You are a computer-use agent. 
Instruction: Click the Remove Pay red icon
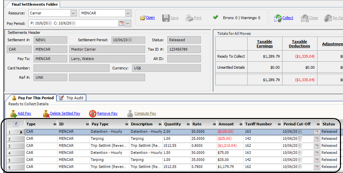(x=93, y=114)
